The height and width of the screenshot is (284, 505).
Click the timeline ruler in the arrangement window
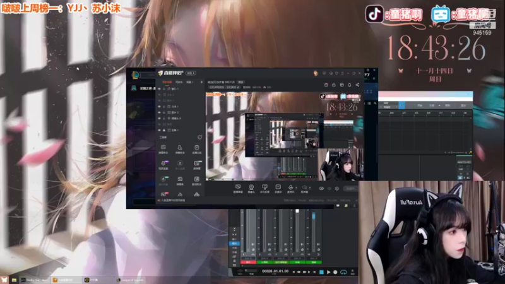click(x=425, y=113)
